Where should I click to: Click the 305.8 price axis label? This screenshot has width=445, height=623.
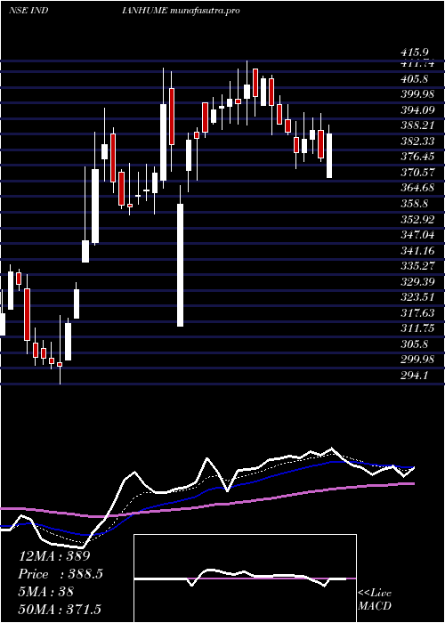(414, 344)
